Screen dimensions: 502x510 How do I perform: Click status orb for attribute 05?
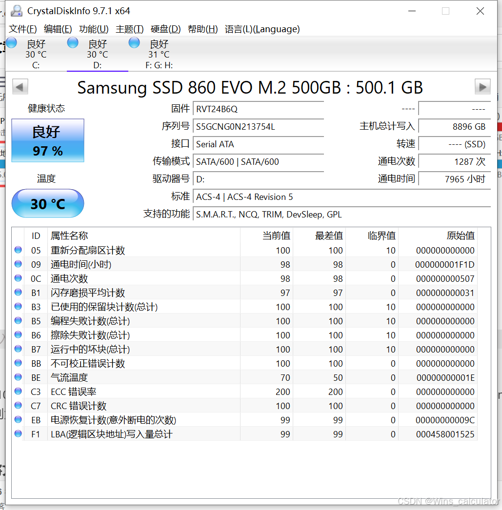[x=18, y=250]
